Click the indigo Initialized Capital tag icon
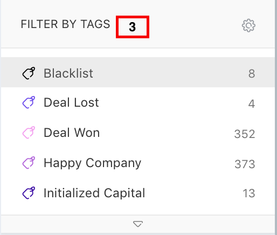The image size is (277, 235). (x=29, y=193)
